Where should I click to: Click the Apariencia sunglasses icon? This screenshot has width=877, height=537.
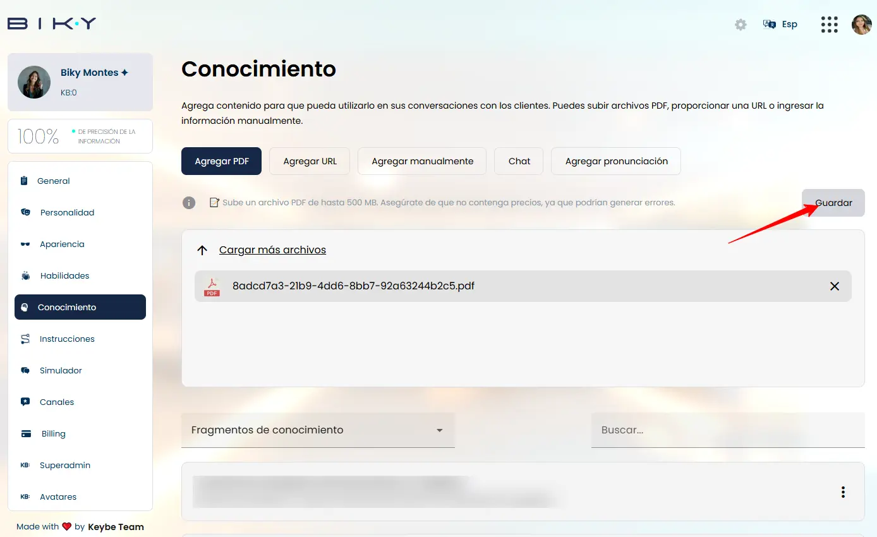[25, 244]
